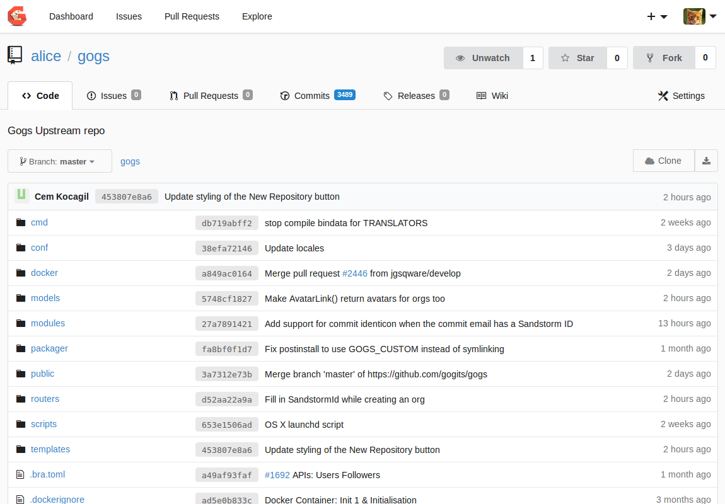Open the models folder
Image resolution: width=725 pixels, height=504 pixels.
click(45, 298)
